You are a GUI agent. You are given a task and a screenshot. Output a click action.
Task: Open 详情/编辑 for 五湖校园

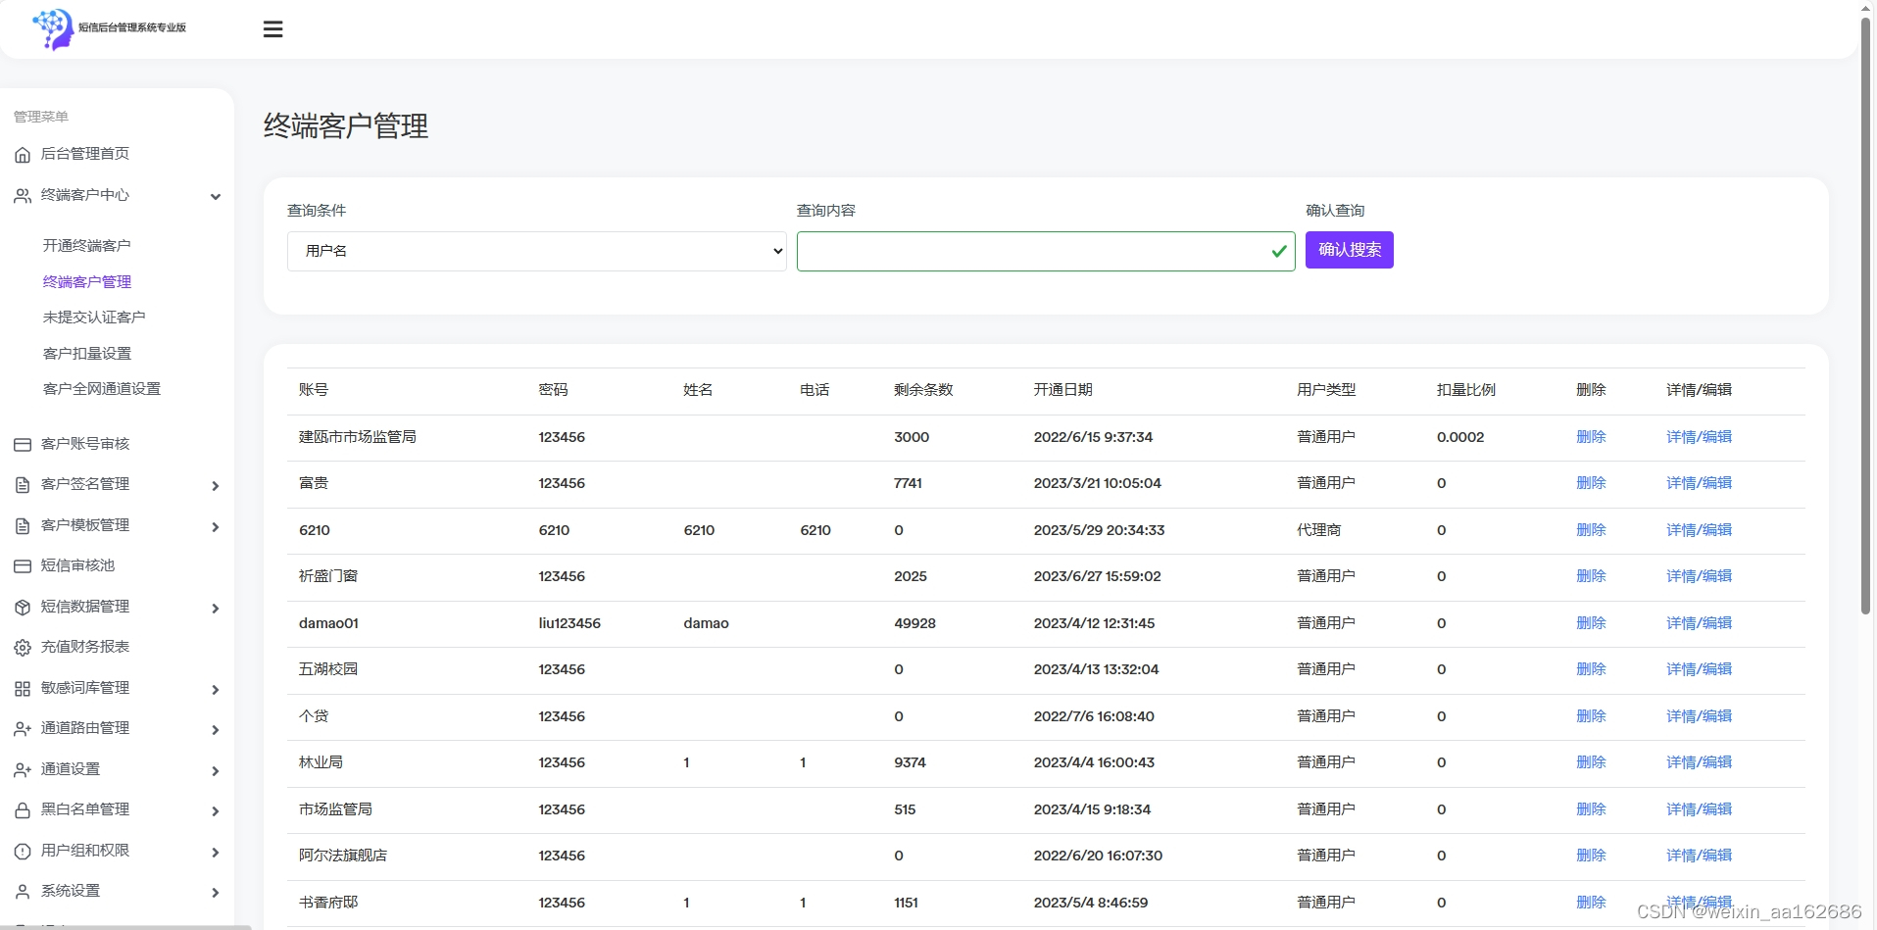pos(1699,669)
